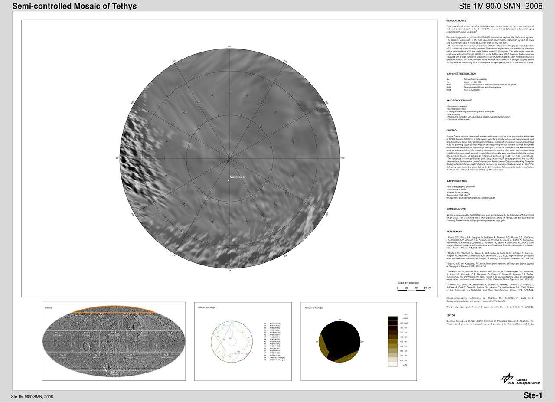Click the Ste-1 sheet label at bottom right
The image size is (555, 402).
[x=532, y=395]
